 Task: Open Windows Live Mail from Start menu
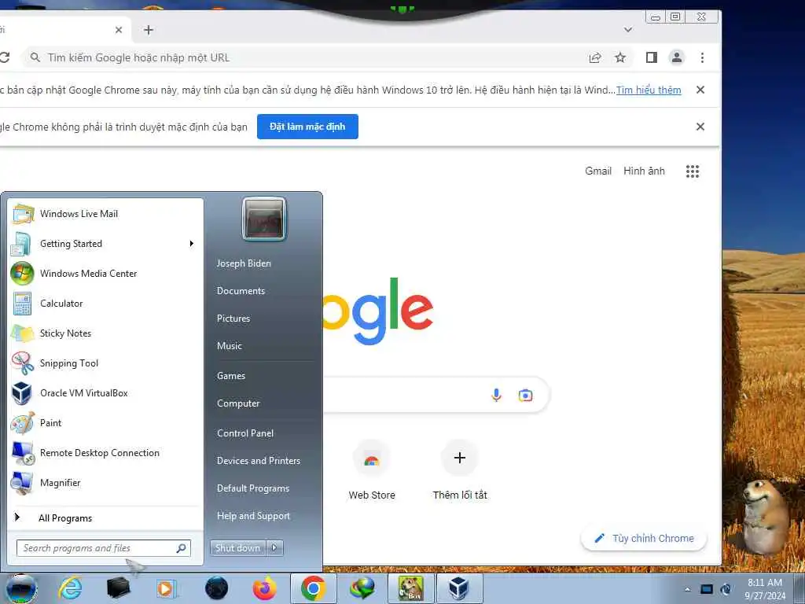[105, 214]
